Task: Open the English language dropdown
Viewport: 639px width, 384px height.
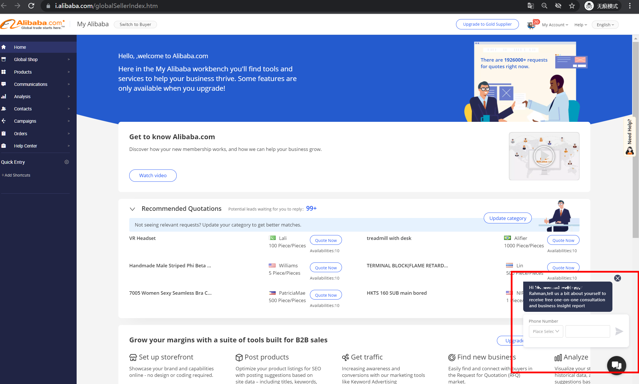Action: [x=605, y=25]
